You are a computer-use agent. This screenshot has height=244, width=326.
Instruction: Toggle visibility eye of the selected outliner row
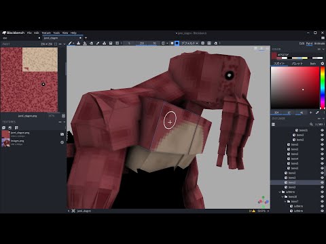tap(322, 182)
